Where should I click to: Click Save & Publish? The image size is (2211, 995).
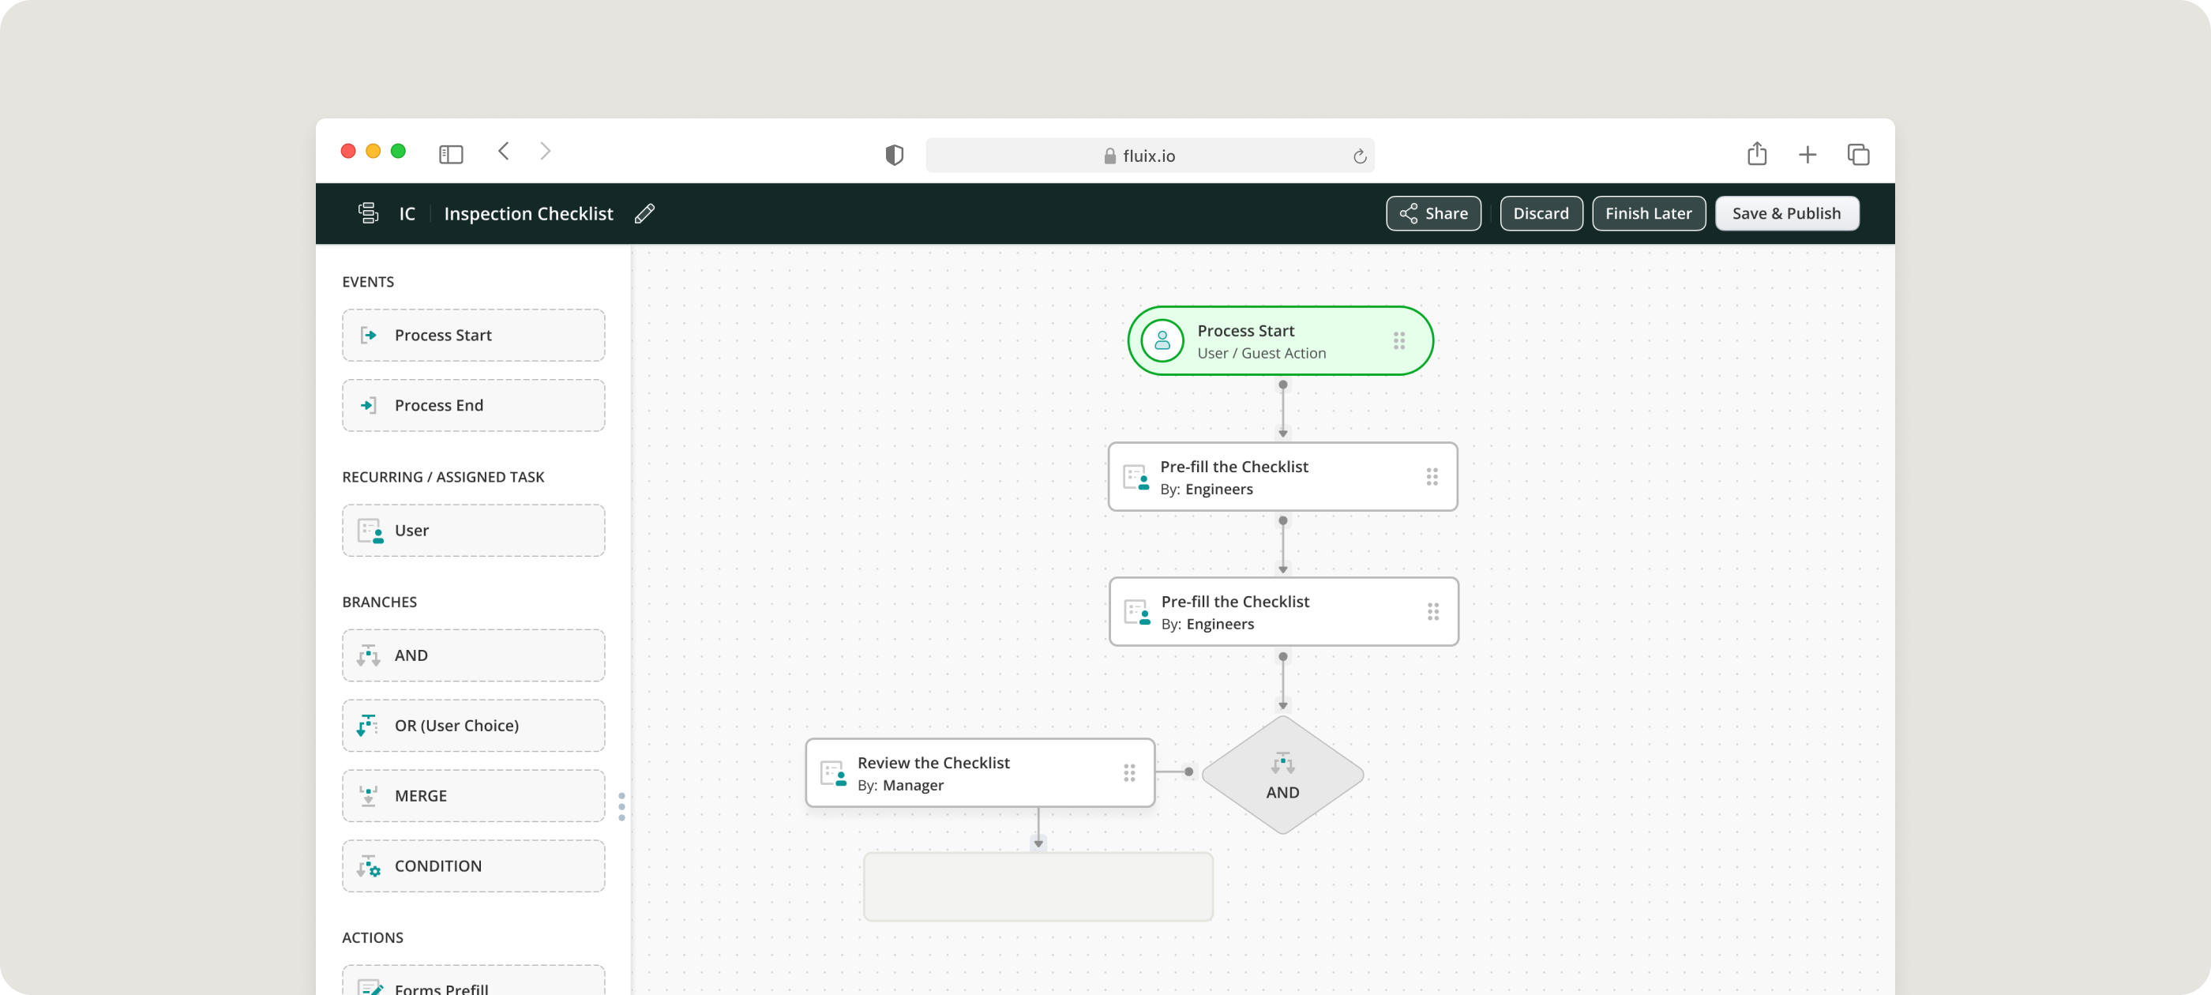click(1786, 214)
